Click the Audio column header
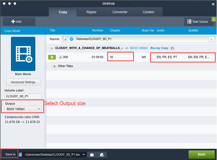The height and width of the screenshot is (160, 217). [x=160, y=30]
